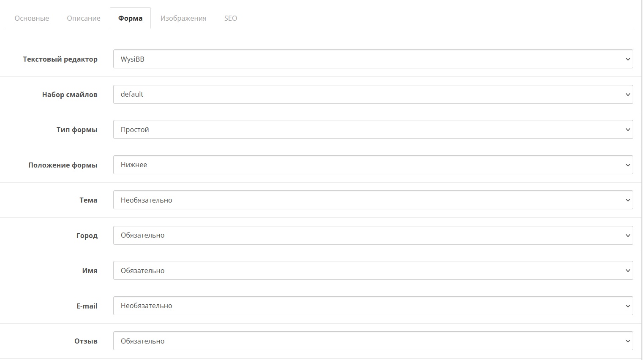Image resolution: width=643 pixels, height=360 pixels.
Task: Expand the E-mail requirement dropdown
Action: click(373, 306)
